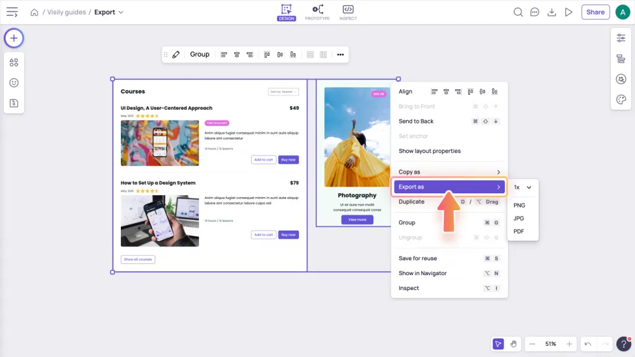
Task: Open the hamburger main menu
Action: pyautogui.click(x=12, y=12)
